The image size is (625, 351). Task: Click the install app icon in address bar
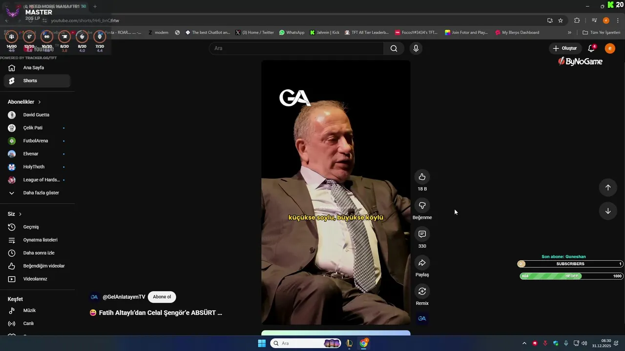tap(550, 20)
